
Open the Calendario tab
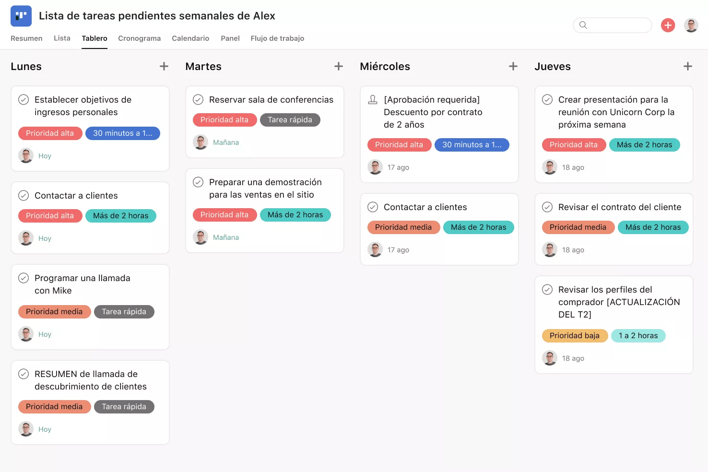(190, 38)
